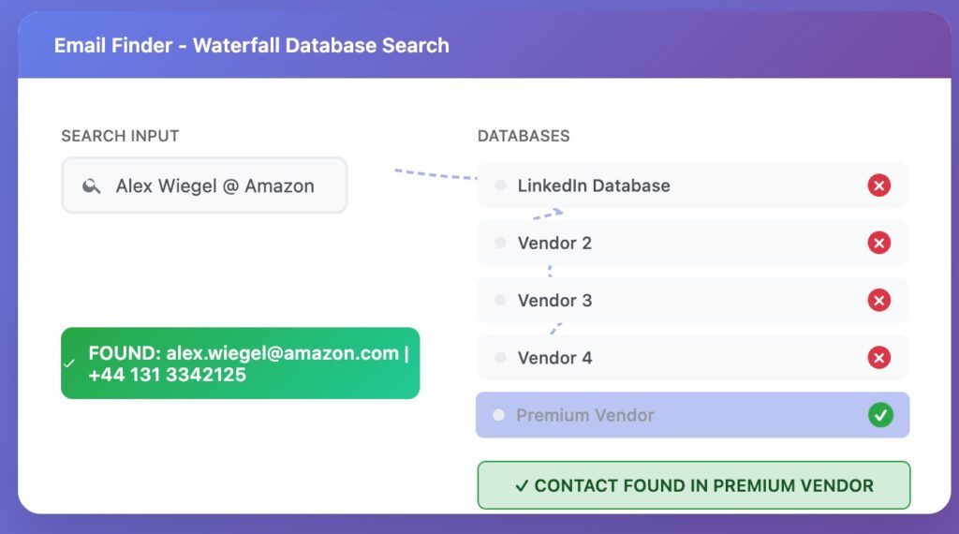Select the Vendor 4 status dot
The width and height of the screenshot is (959, 534).
tap(500, 358)
